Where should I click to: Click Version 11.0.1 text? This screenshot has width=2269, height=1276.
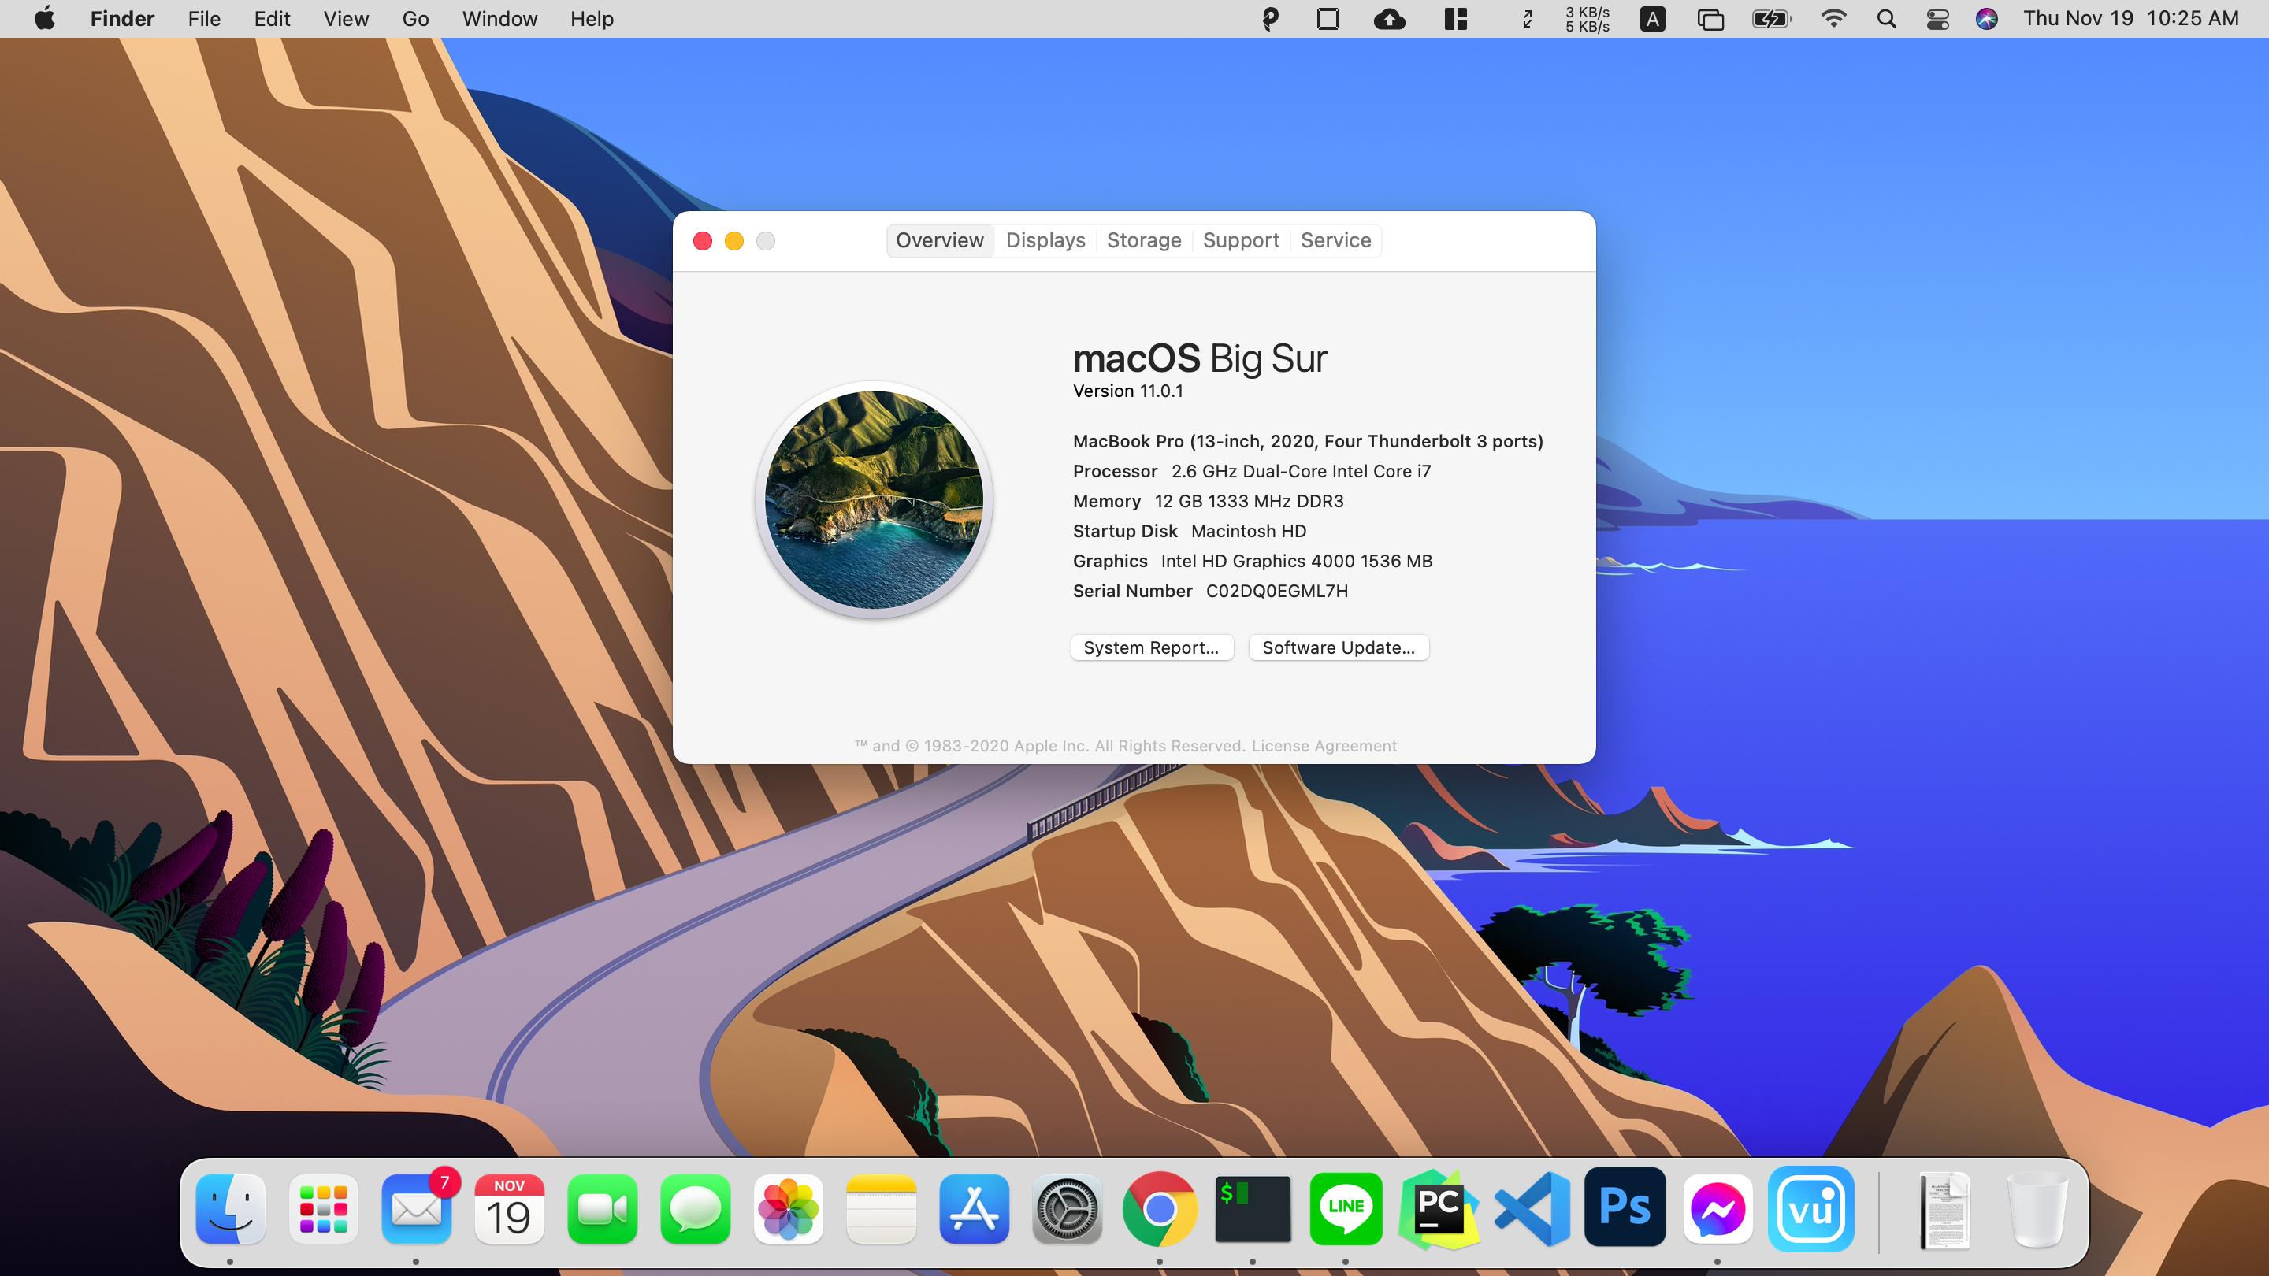(1127, 391)
